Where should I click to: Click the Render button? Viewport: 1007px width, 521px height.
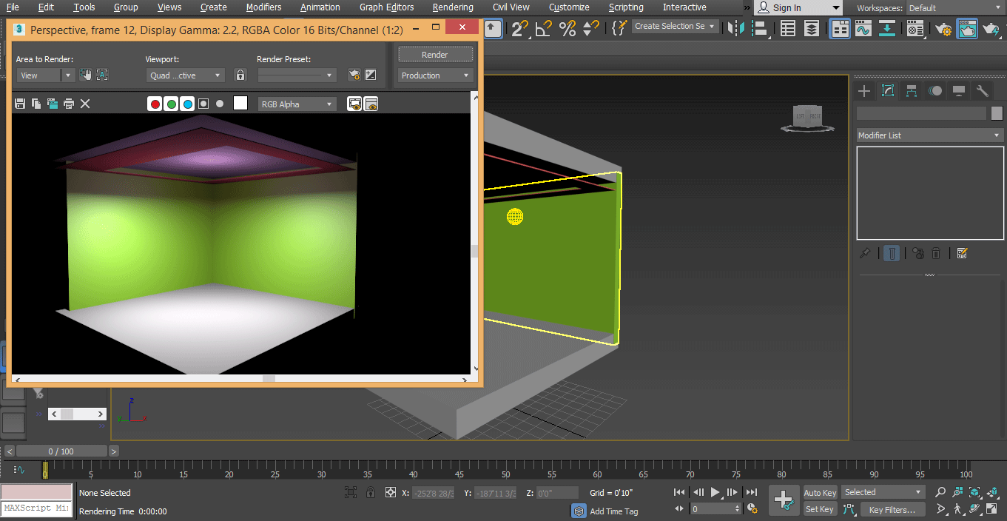(435, 55)
